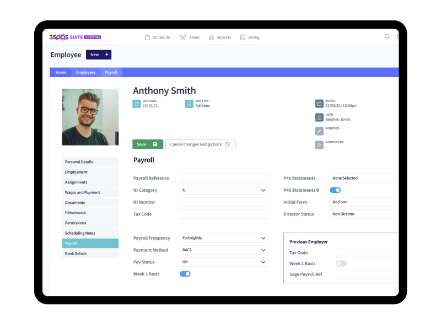
Task: Open the NI Category dropdown
Action: (x=224, y=190)
